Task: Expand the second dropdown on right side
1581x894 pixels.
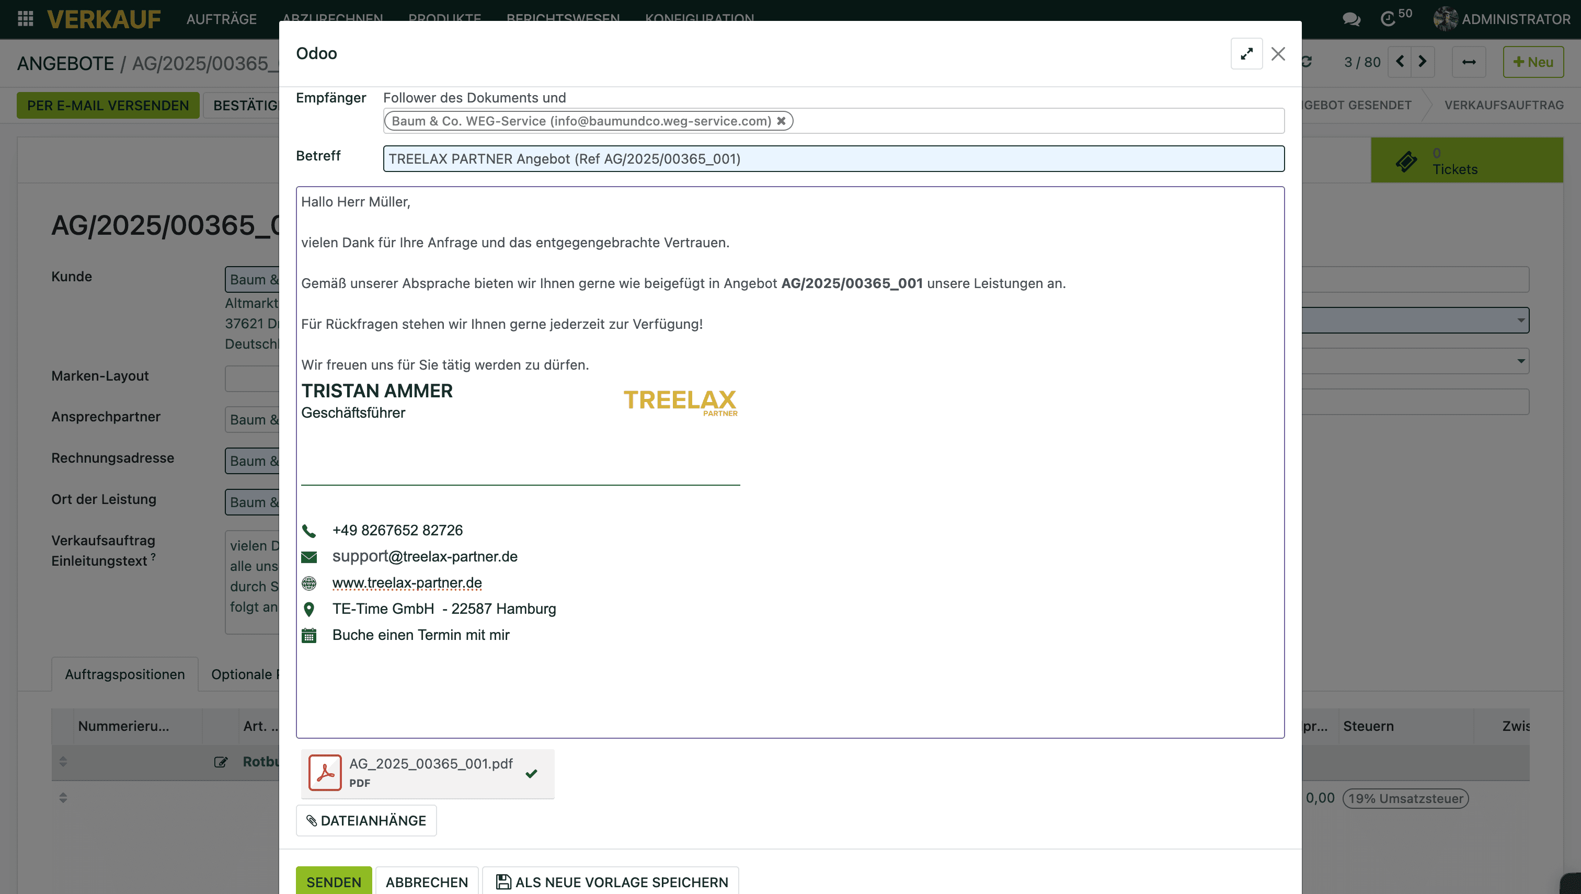Action: 1520,361
